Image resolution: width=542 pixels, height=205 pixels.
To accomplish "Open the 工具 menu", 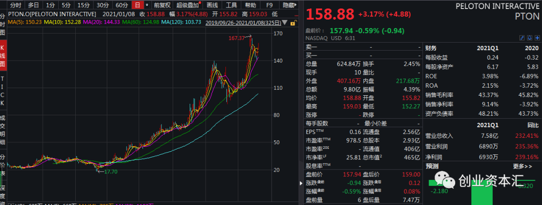I will tap(231, 5).
